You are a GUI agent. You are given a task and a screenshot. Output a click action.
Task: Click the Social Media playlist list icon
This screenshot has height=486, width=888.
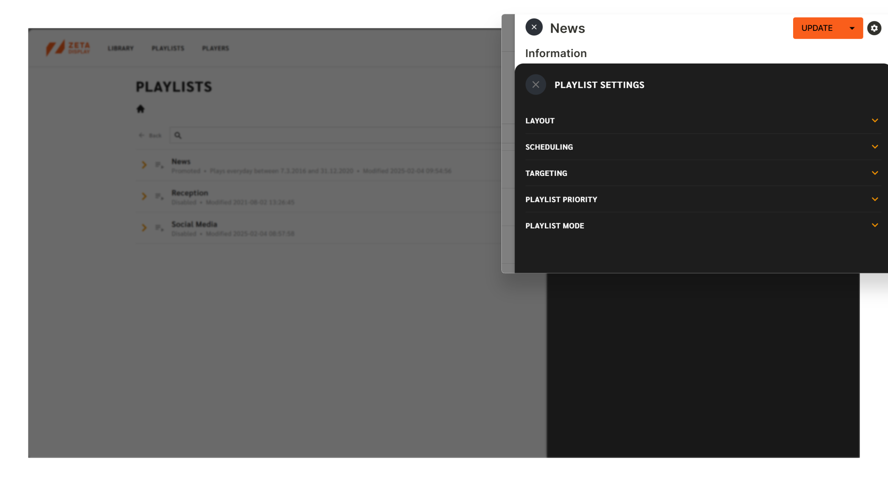(x=159, y=228)
